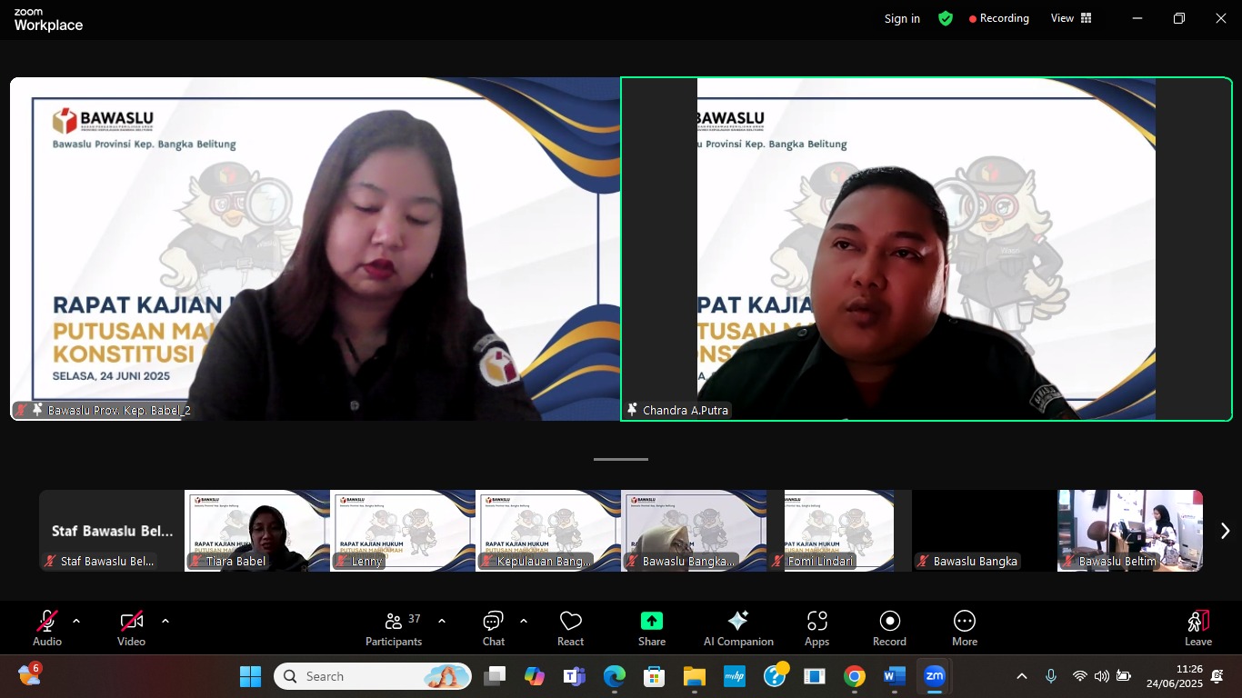This screenshot has height=698, width=1242.
Task: Open the taskbar volume control
Action: (x=1100, y=676)
